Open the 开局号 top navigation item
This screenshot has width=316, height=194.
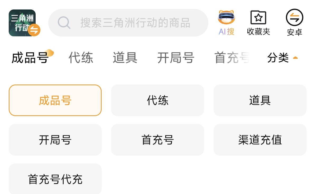176,58
